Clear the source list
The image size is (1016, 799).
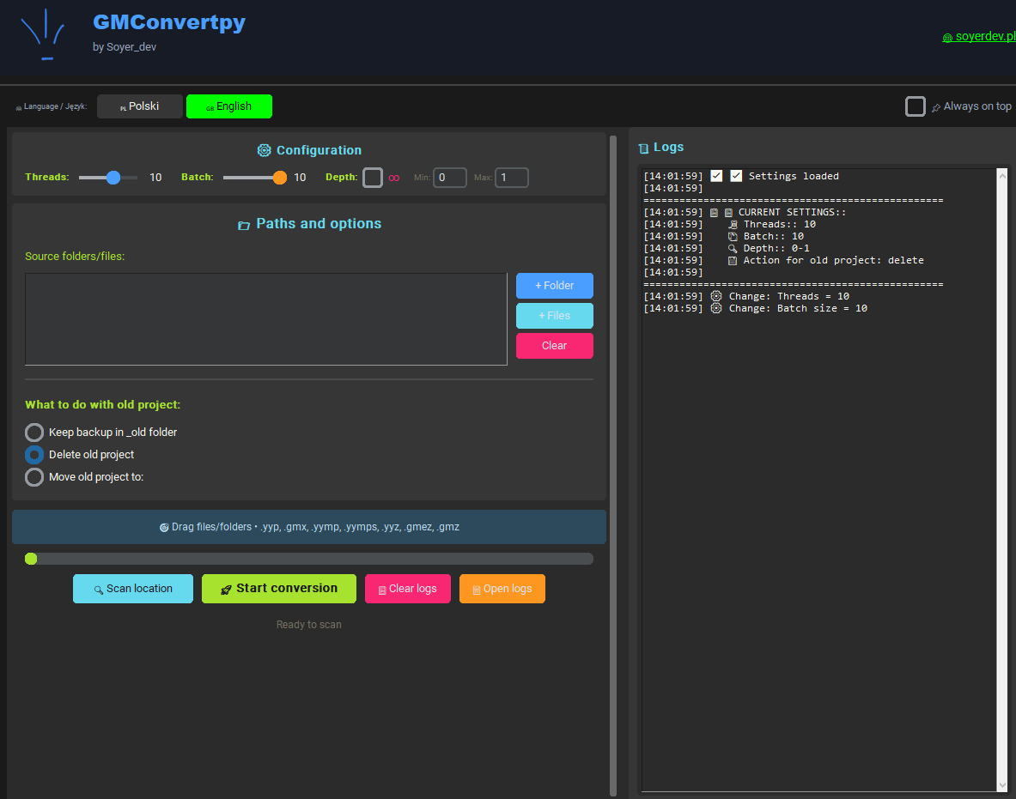(x=555, y=346)
